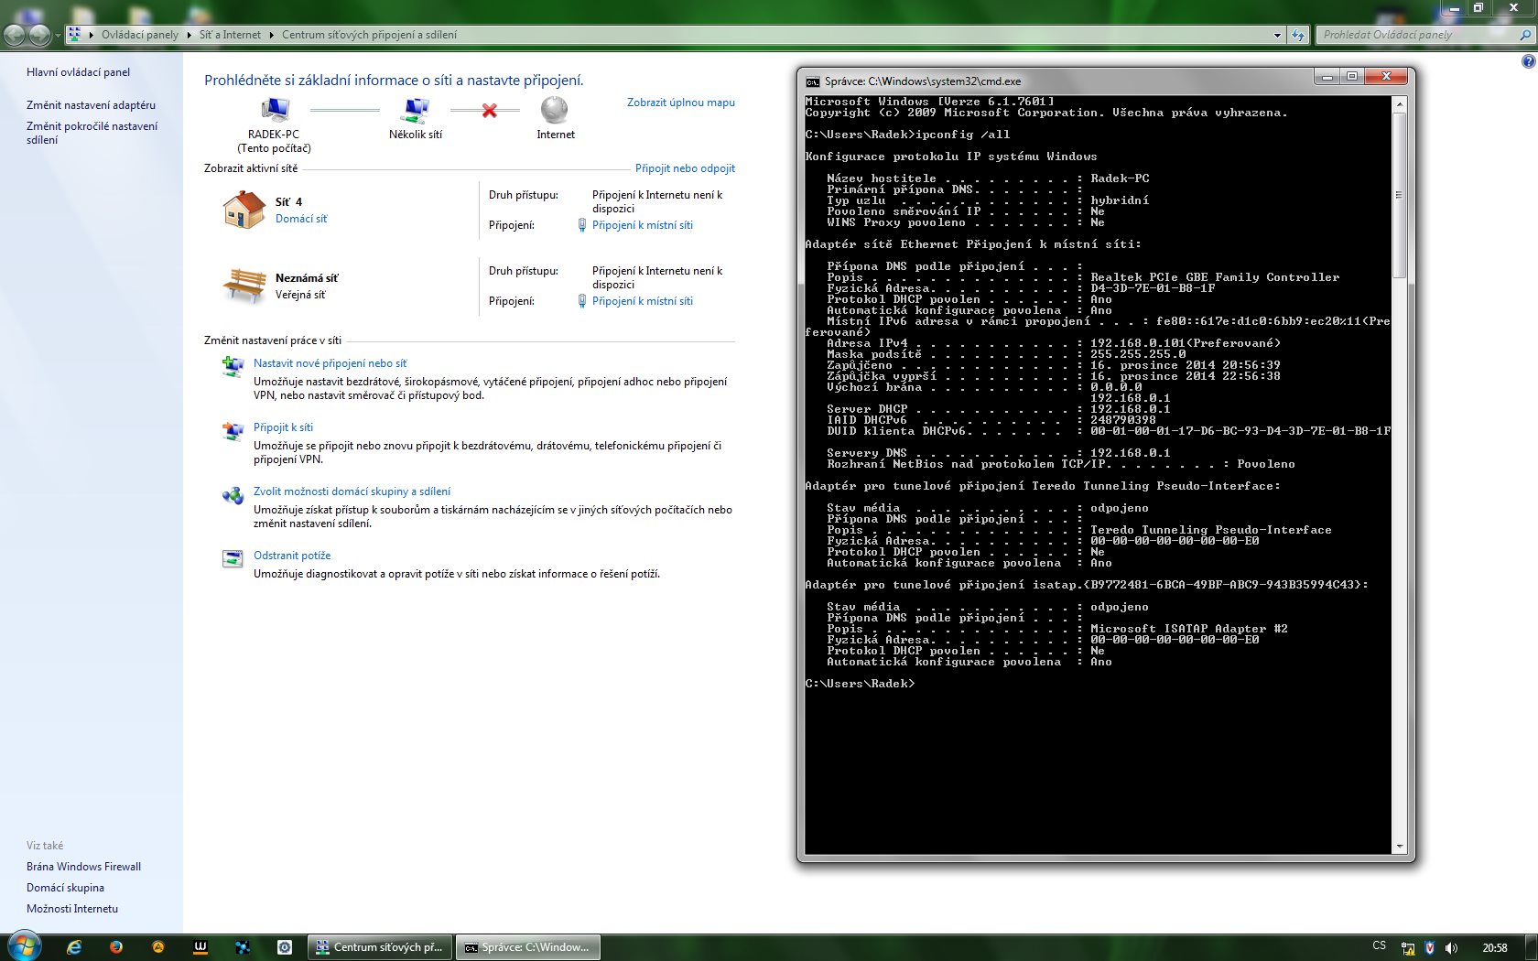Open Firefox from the taskbar
This screenshot has width=1538, height=961.
coord(116,947)
